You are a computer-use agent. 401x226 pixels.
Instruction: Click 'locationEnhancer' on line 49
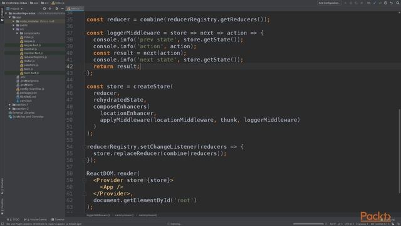(127, 113)
